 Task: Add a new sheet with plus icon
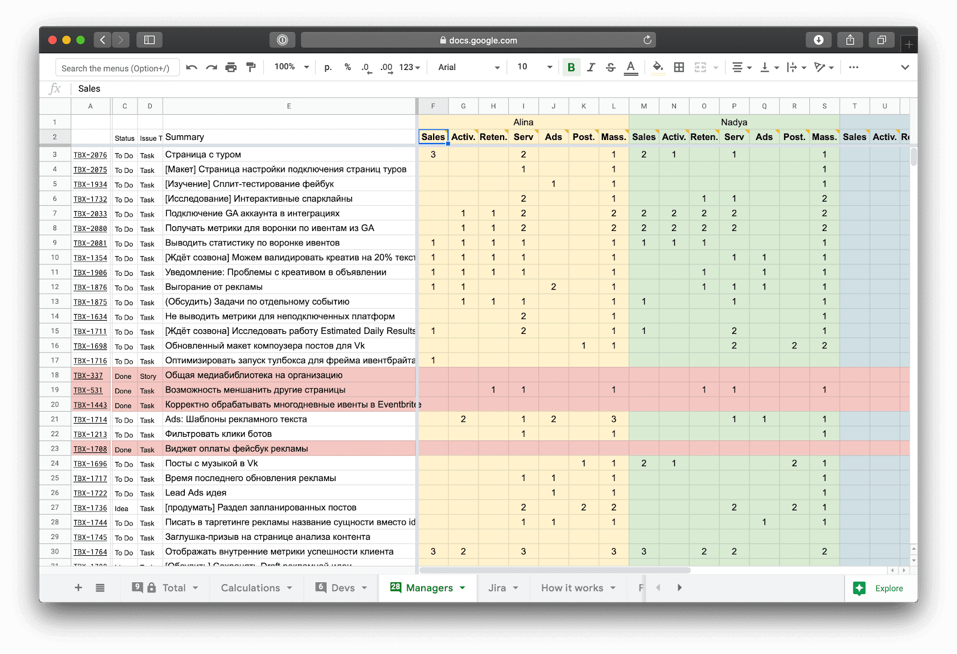click(x=78, y=588)
